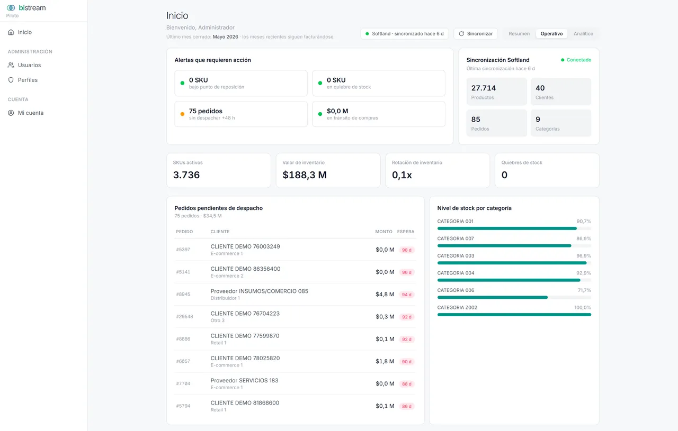Click the 96 d wait badge
The height and width of the screenshot is (431, 678).
point(407,272)
